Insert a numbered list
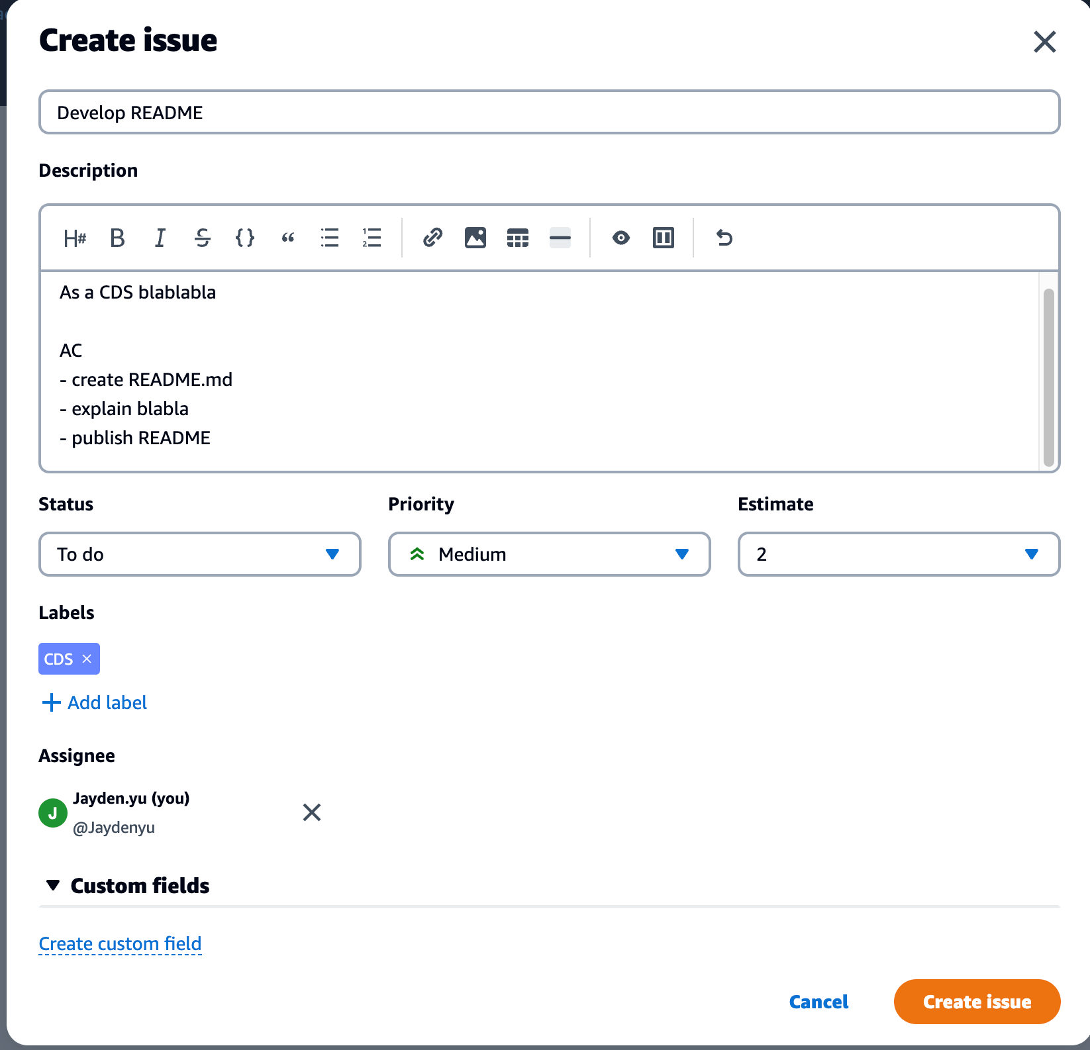Screen dimensions: 1090x1050 click(372, 238)
